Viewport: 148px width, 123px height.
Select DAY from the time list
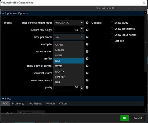pos(69,61)
